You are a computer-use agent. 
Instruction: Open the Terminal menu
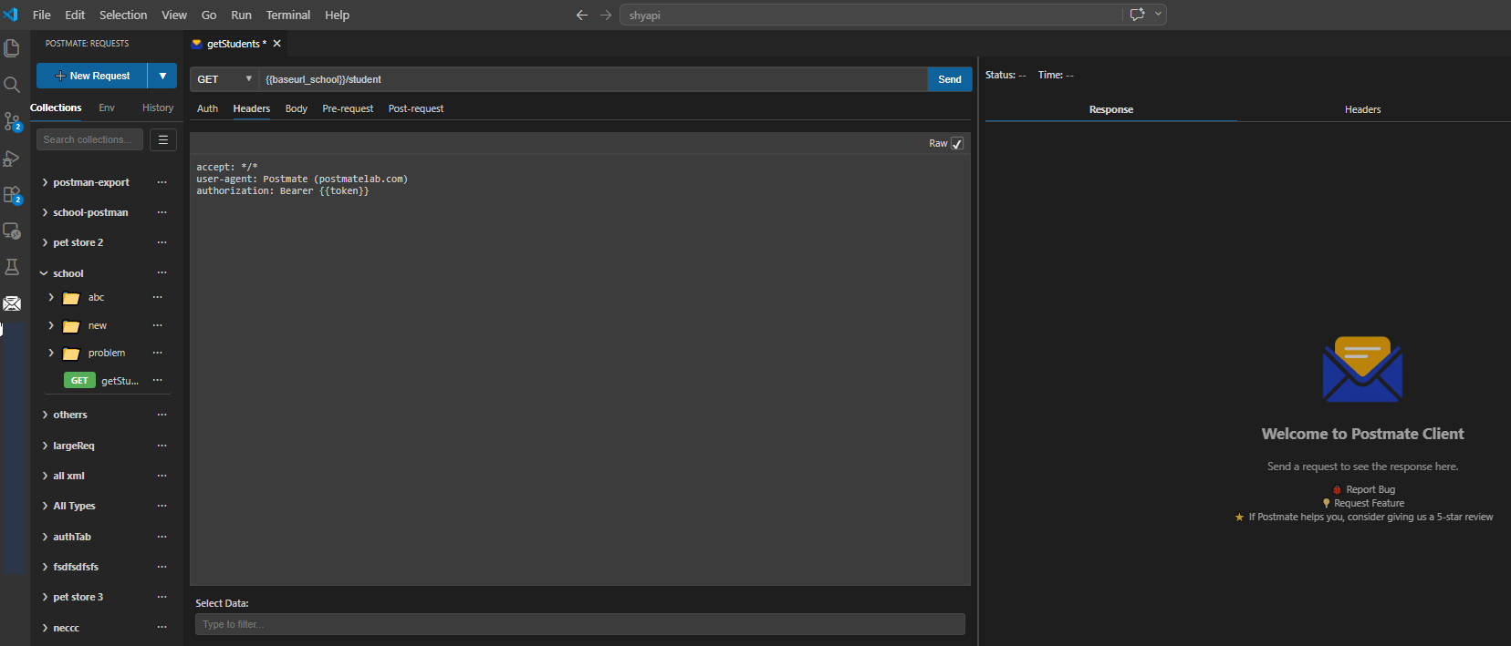(x=288, y=15)
